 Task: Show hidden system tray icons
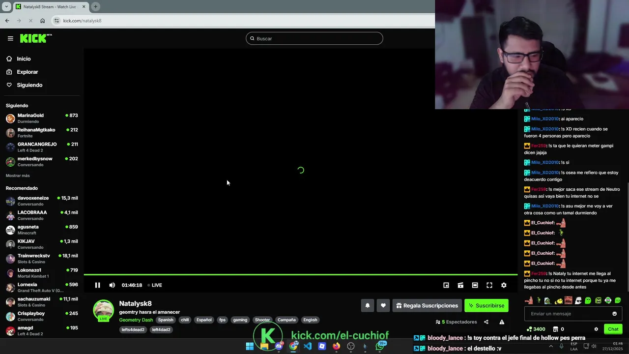click(550, 346)
